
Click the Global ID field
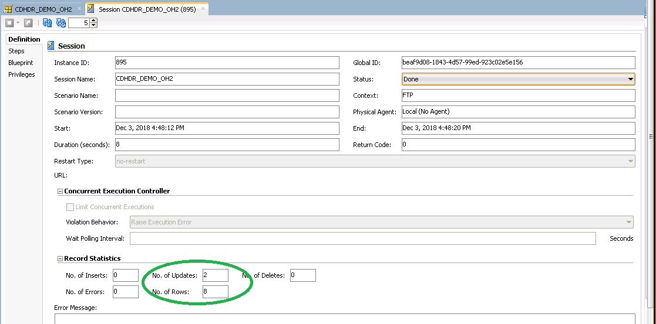519,63
